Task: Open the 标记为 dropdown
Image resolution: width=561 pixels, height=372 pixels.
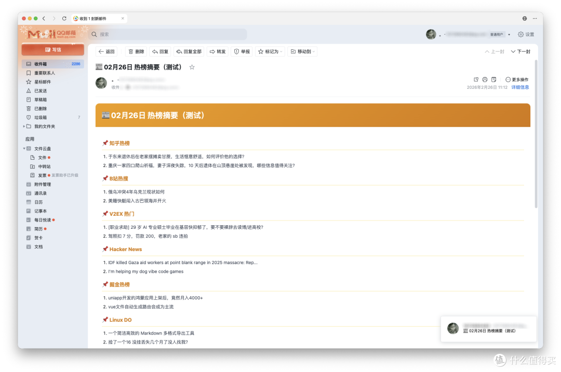Action: (270, 51)
